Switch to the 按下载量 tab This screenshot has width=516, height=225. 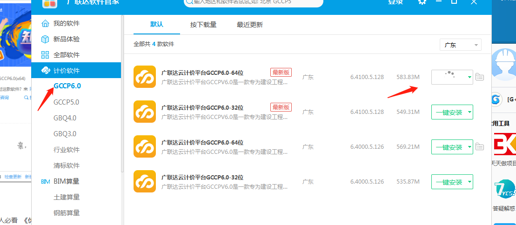[x=203, y=25]
